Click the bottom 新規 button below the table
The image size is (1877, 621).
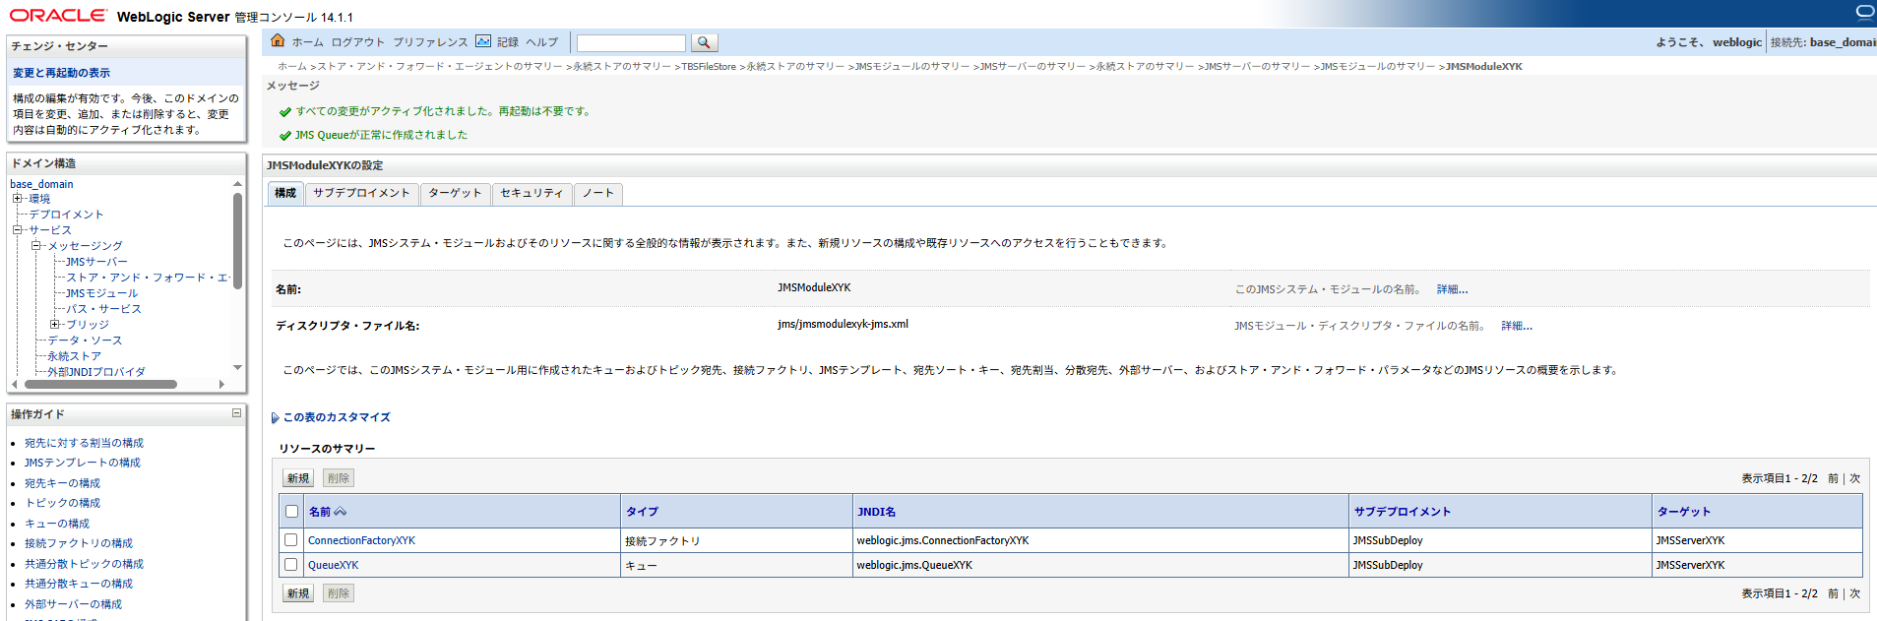coord(298,593)
